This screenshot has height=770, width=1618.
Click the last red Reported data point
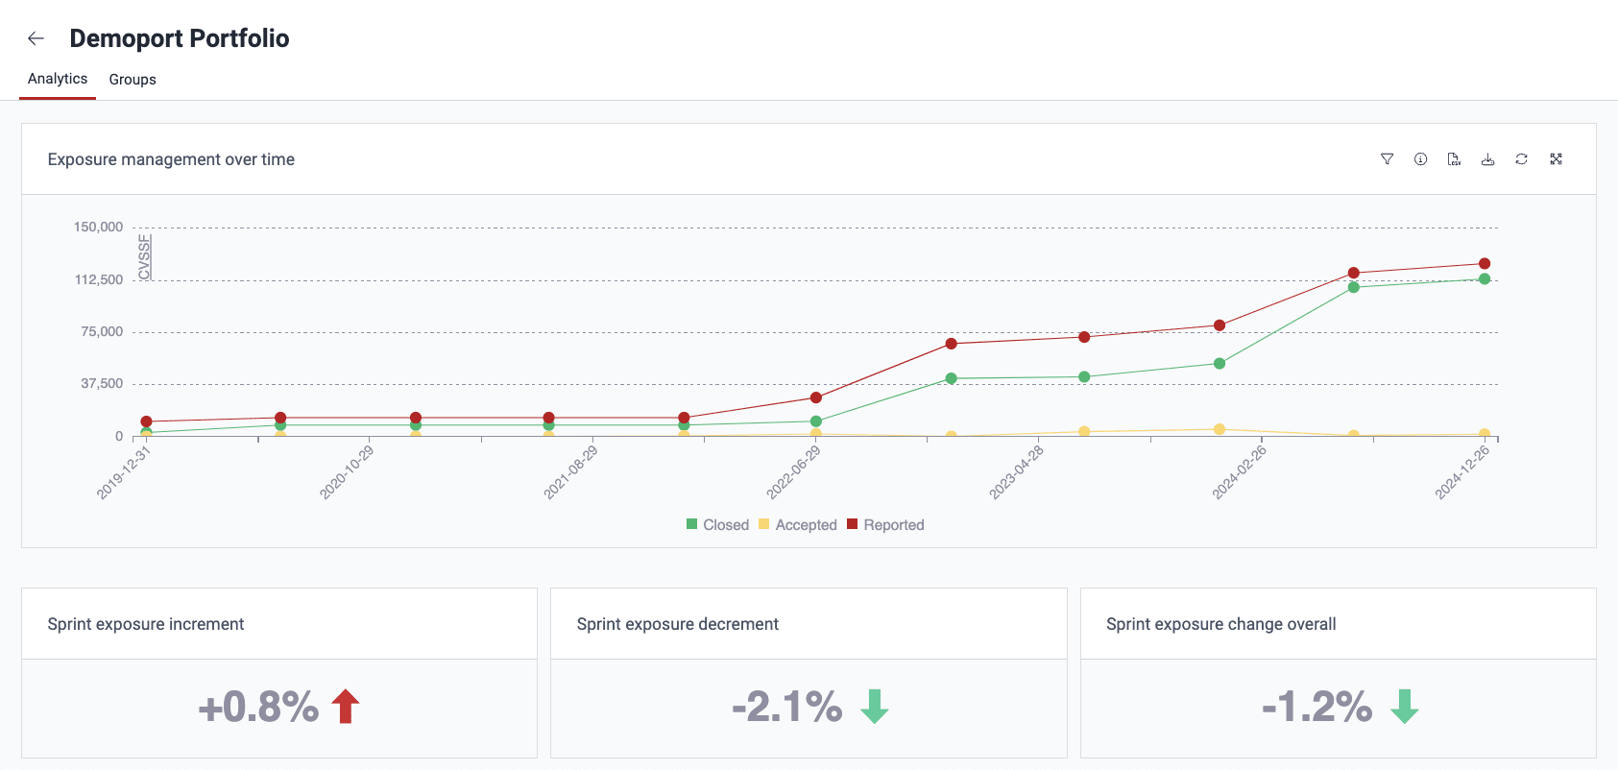tap(1483, 261)
